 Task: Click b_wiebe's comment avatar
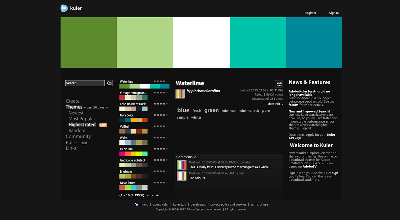point(181,165)
